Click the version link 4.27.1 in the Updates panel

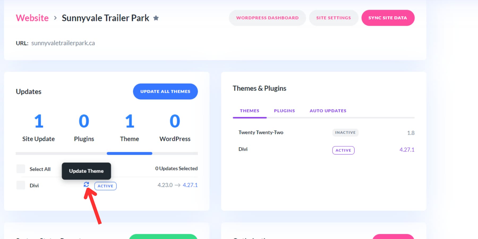coord(190,185)
